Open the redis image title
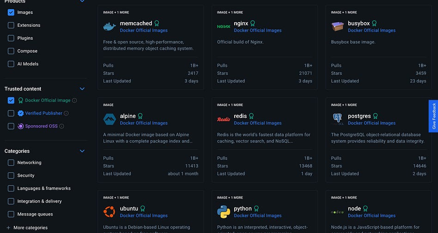This screenshot has width=438, height=233. coord(241,116)
